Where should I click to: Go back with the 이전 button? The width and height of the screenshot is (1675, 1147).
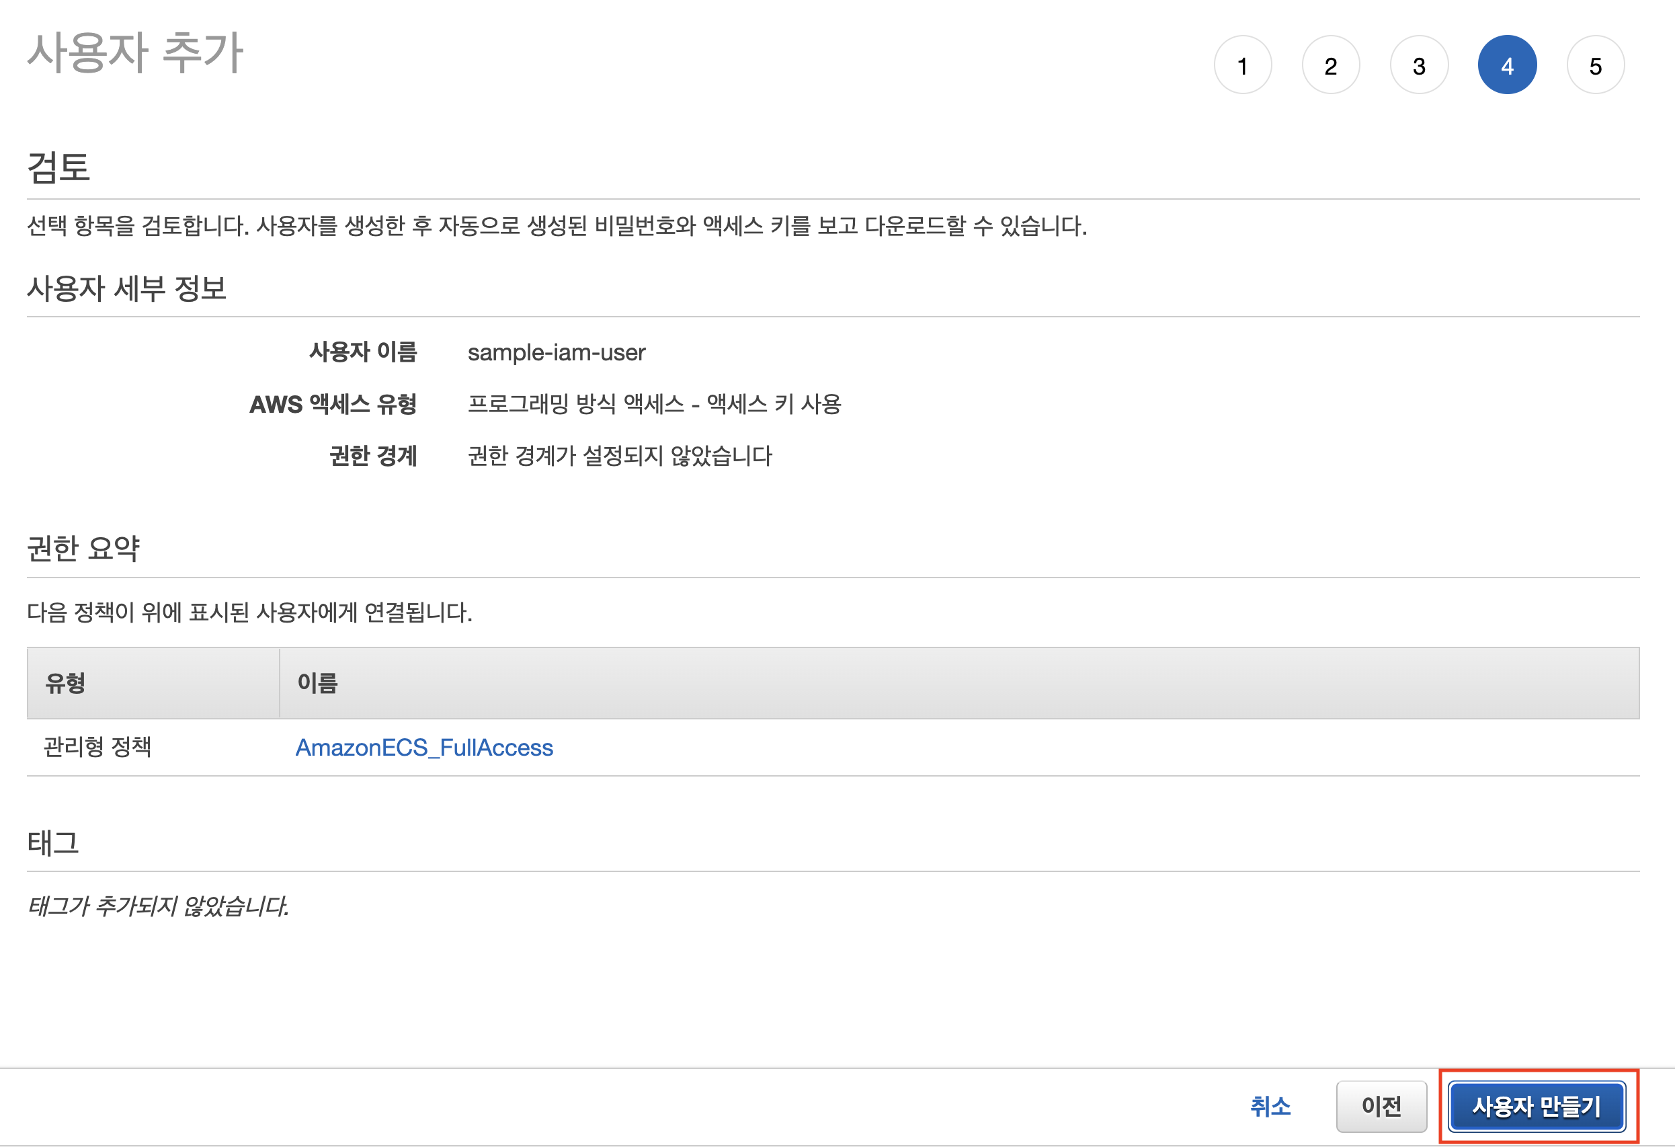coord(1381,1106)
